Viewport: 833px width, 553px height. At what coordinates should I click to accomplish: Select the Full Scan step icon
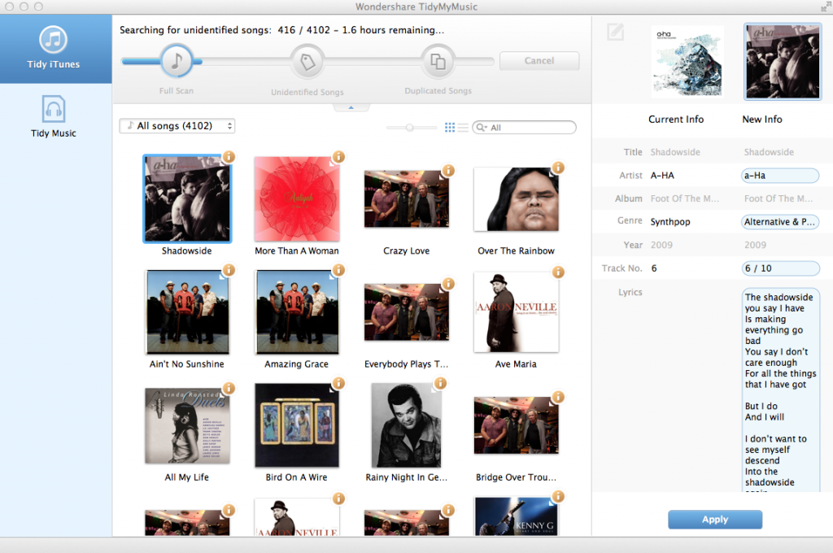click(177, 61)
